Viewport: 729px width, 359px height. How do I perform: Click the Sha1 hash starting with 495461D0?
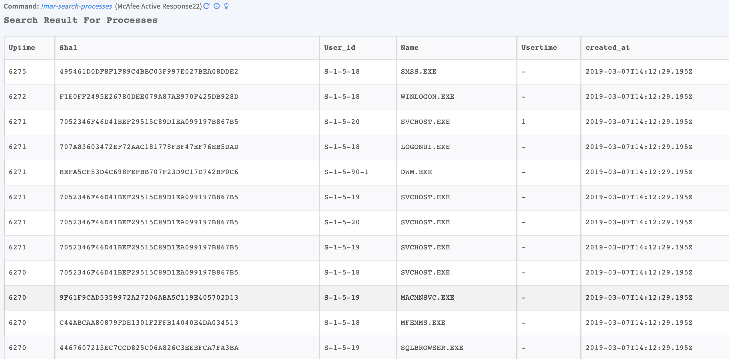[149, 72]
